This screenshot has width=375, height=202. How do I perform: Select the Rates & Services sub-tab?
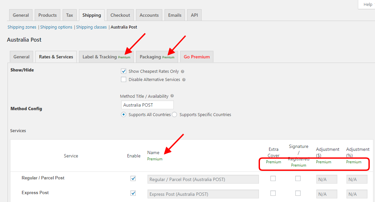tap(56, 57)
